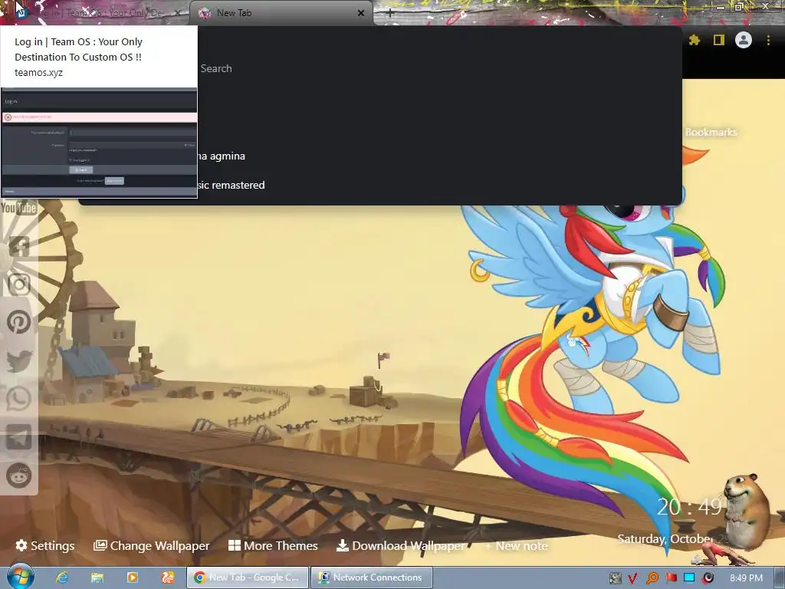This screenshot has width=785, height=589.
Task: Click Download Wallpaper button
Action: tap(400, 545)
